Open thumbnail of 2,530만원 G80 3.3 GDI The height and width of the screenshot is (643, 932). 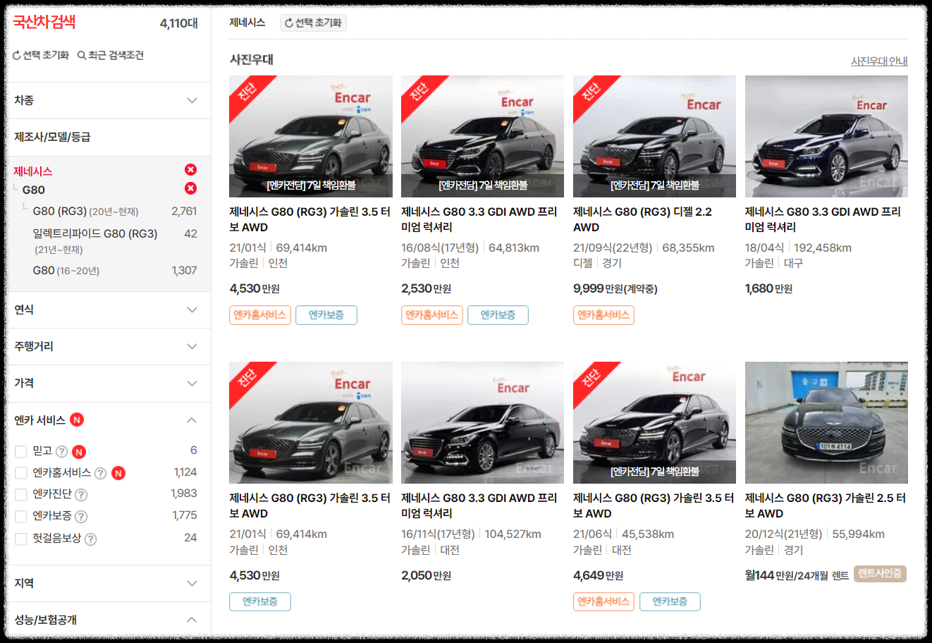pyautogui.click(x=482, y=136)
